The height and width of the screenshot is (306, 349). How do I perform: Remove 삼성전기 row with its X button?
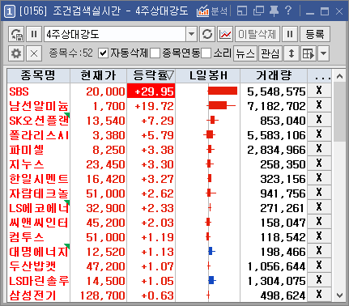pos(319,295)
